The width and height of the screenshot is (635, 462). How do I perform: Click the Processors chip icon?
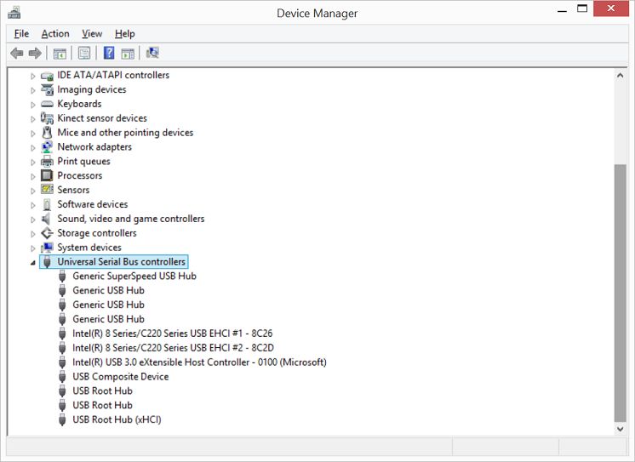point(47,176)
